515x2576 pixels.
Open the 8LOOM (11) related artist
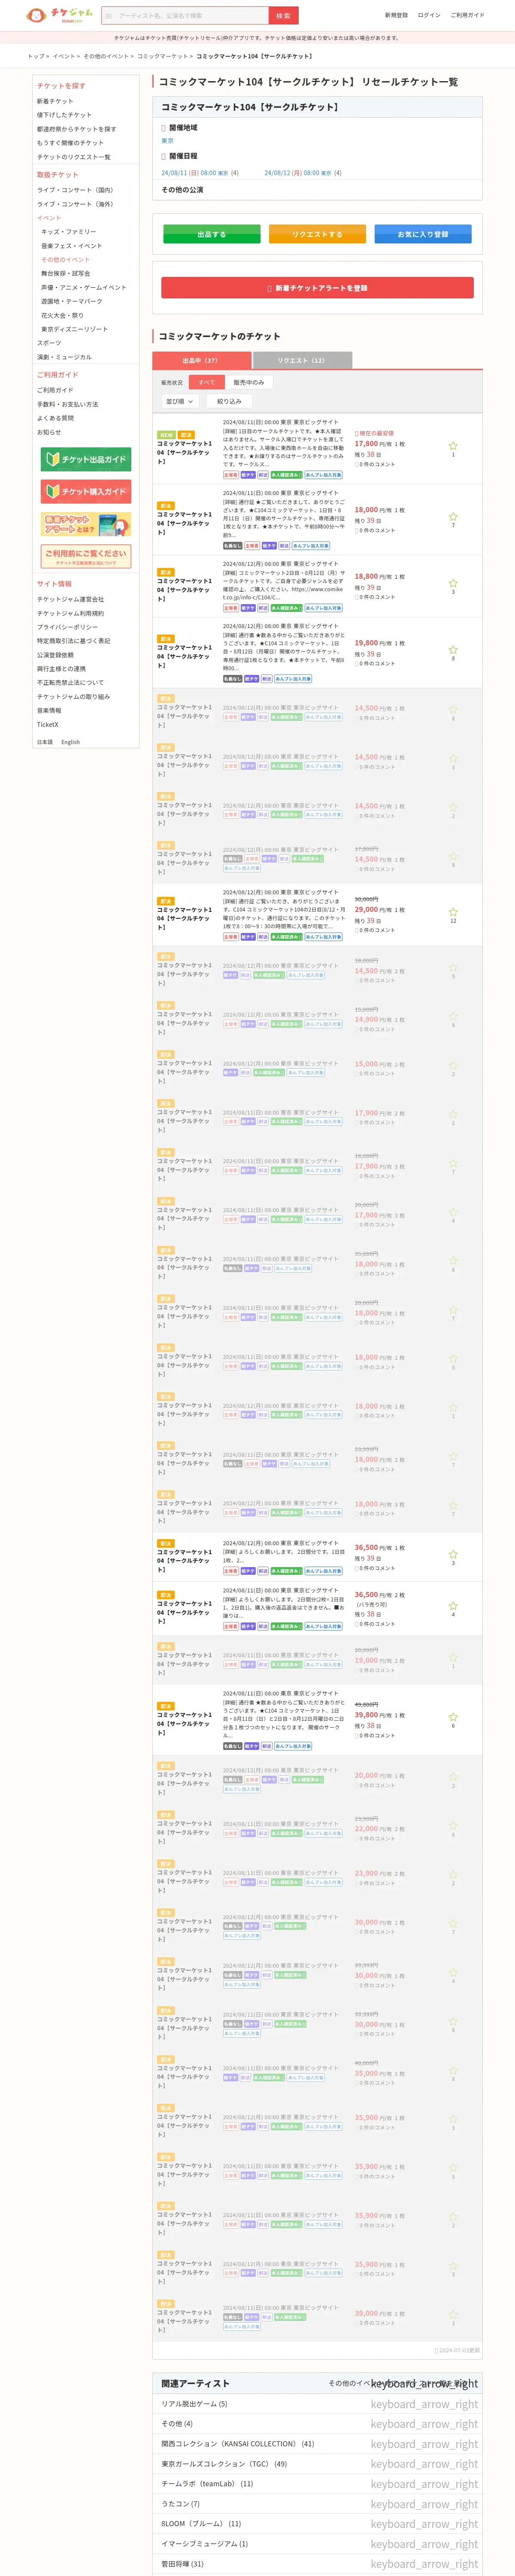tap(201, 2524)
